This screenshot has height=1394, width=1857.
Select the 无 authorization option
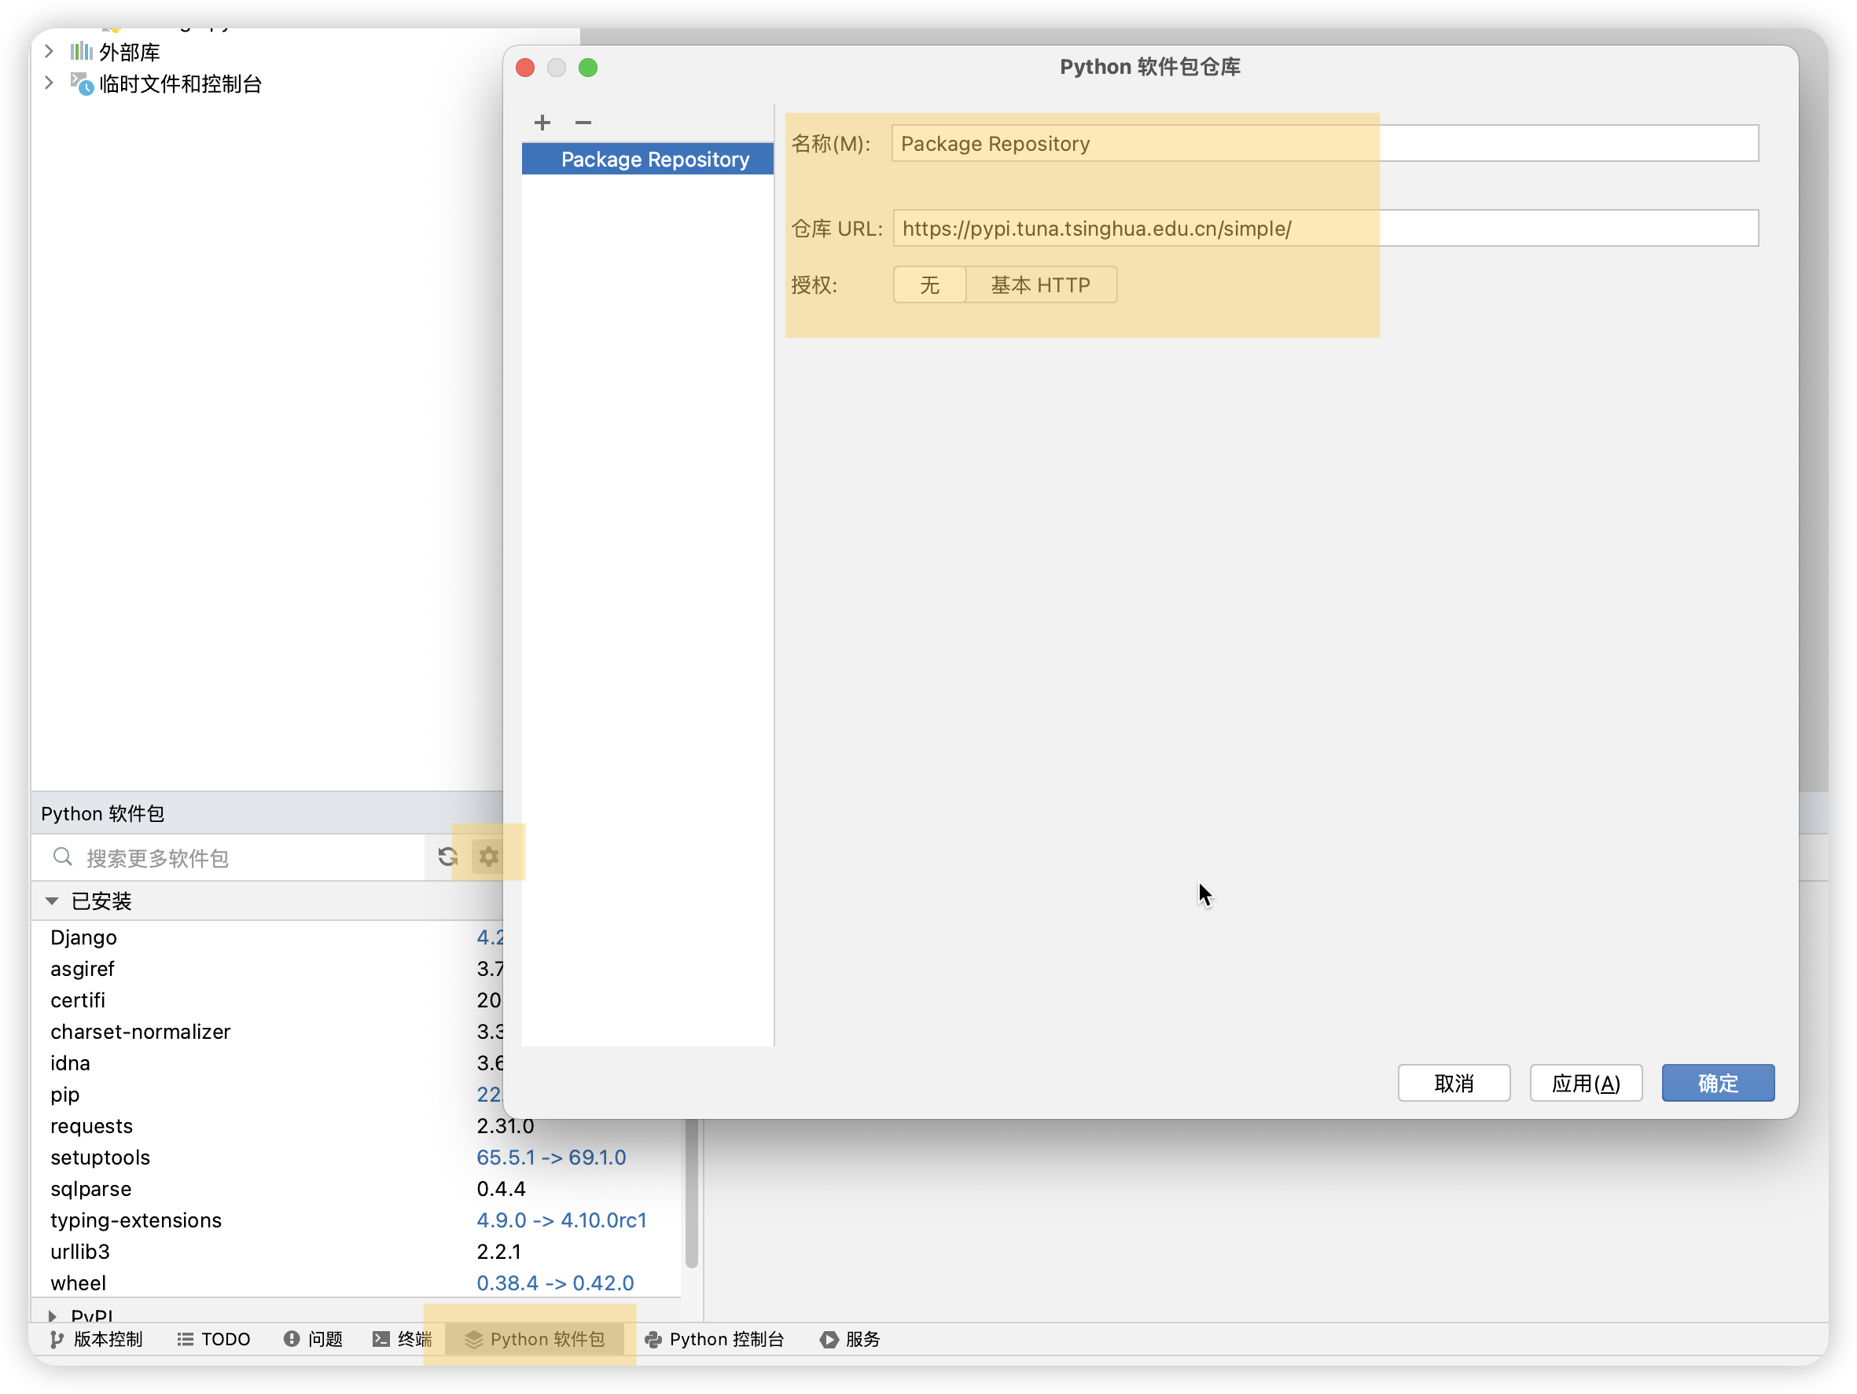click(x=929, y=285)
